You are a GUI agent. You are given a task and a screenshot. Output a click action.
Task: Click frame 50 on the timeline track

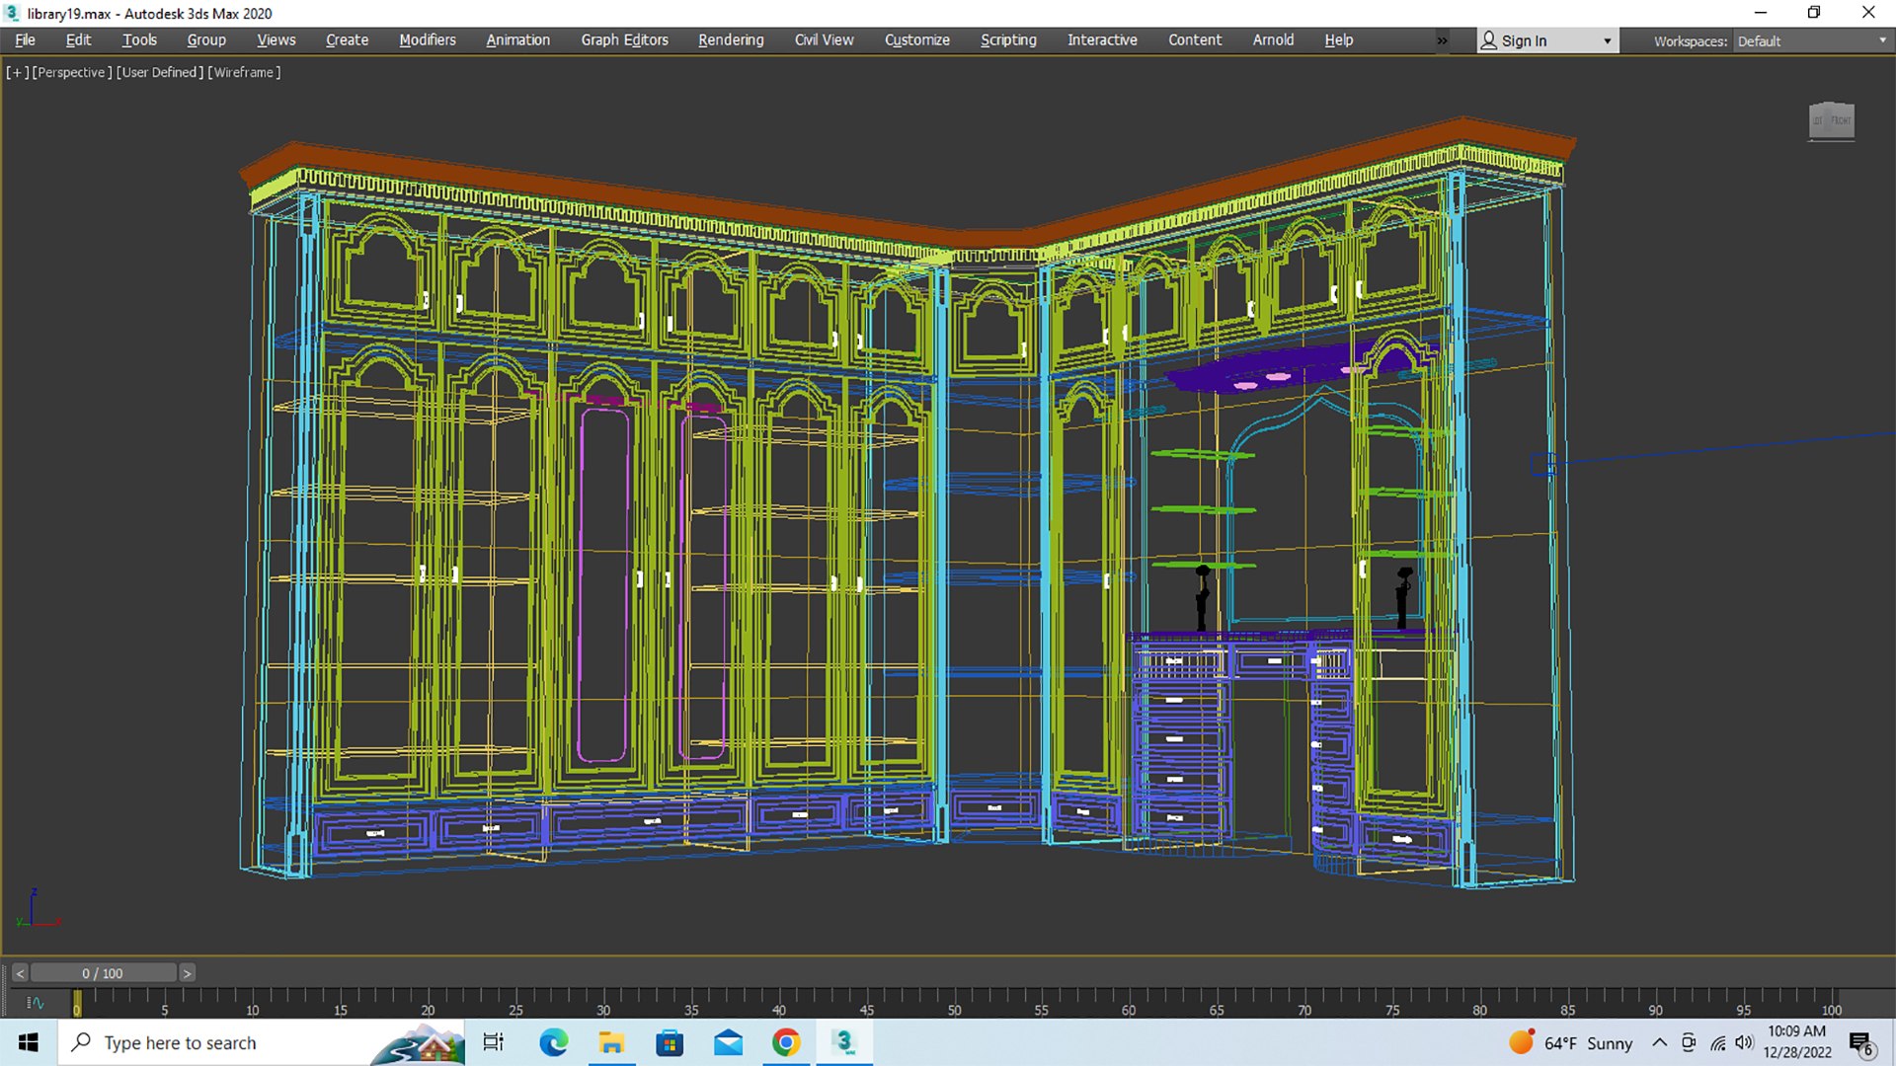[x=954, y=999]
